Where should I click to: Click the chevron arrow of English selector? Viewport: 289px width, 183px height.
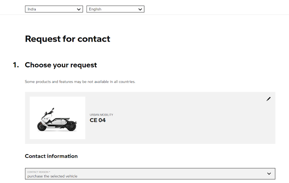(x=140, y=9)
